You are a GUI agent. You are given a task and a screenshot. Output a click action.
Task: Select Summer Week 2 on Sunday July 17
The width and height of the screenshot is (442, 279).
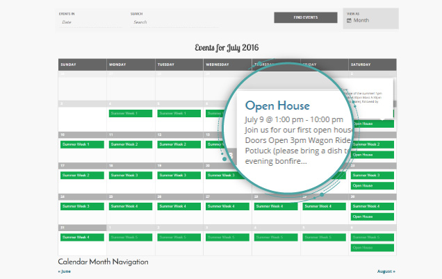pos(82,176)
